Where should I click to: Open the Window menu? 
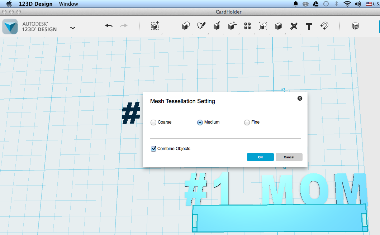pos(68,4)
